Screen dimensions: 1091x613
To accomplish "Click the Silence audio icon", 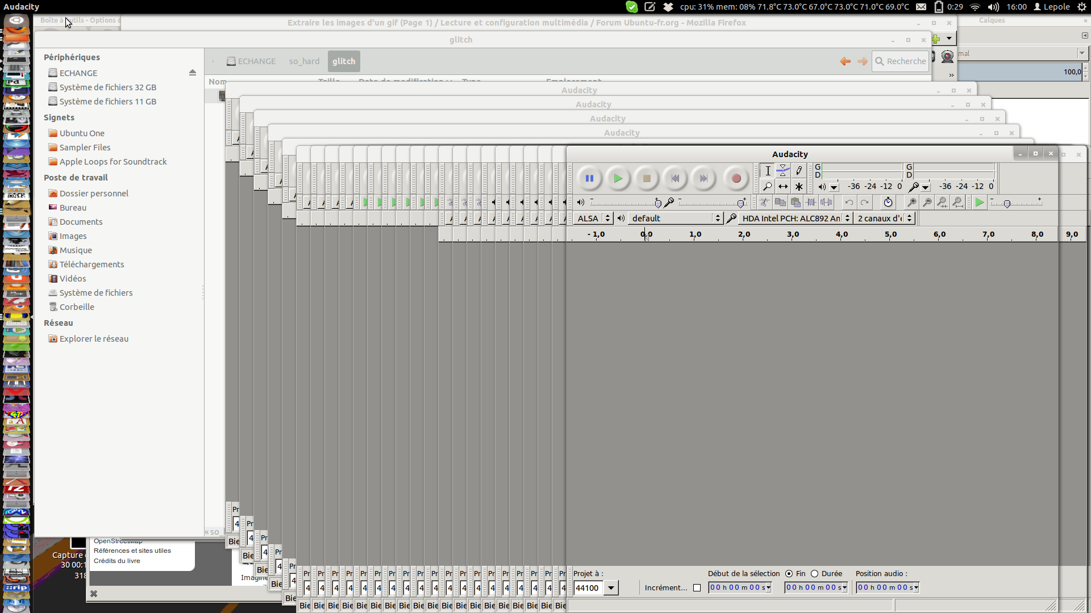I will coord(826,202).
